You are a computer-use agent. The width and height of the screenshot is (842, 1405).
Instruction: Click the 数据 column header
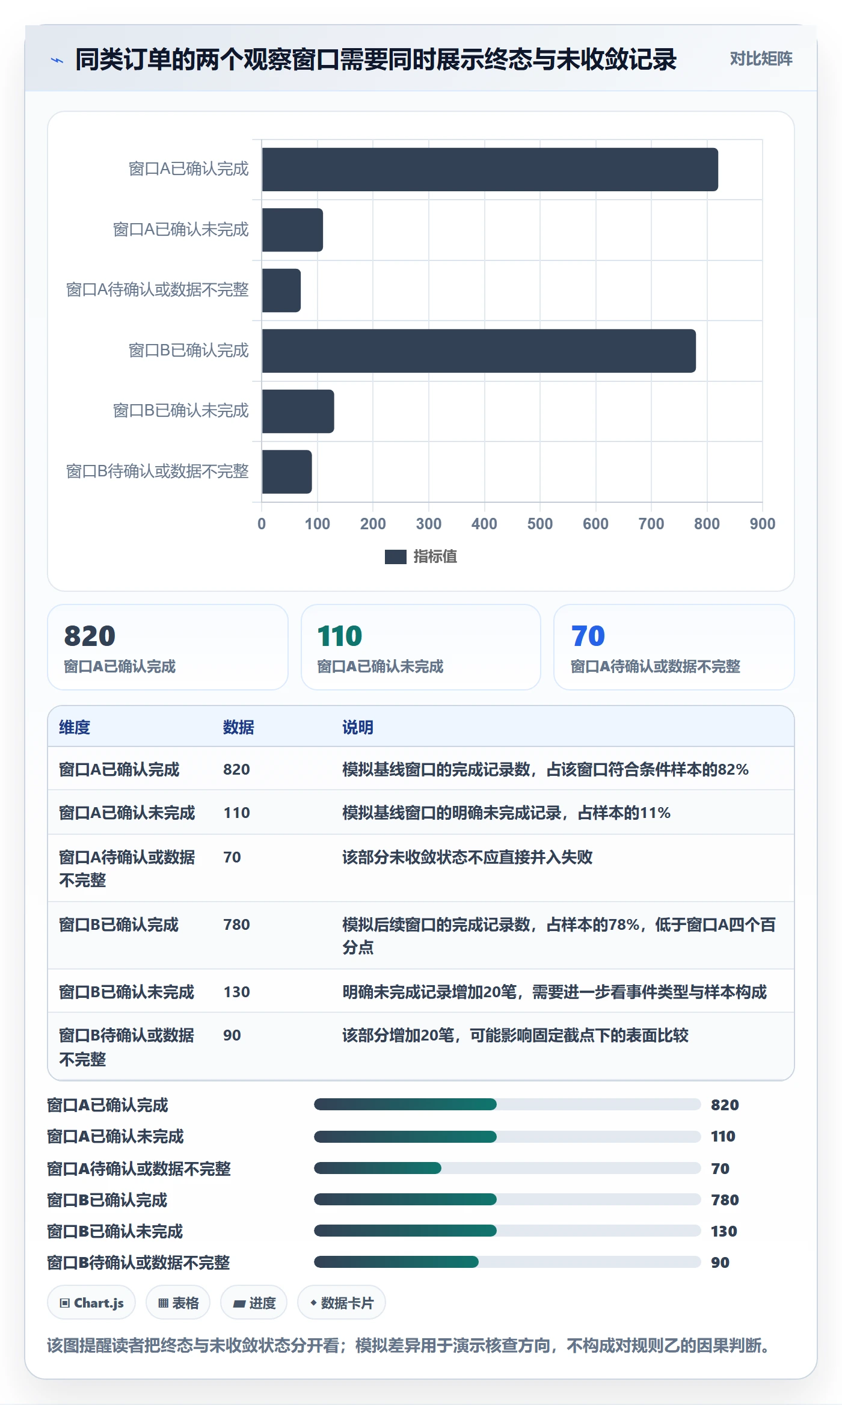click(239, 727)
